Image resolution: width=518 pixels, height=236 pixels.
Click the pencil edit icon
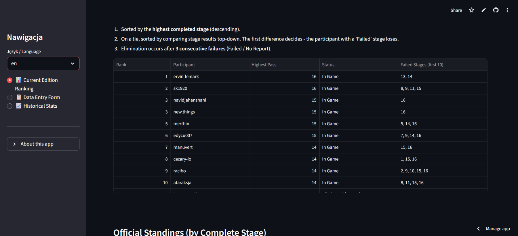(484, 10)
